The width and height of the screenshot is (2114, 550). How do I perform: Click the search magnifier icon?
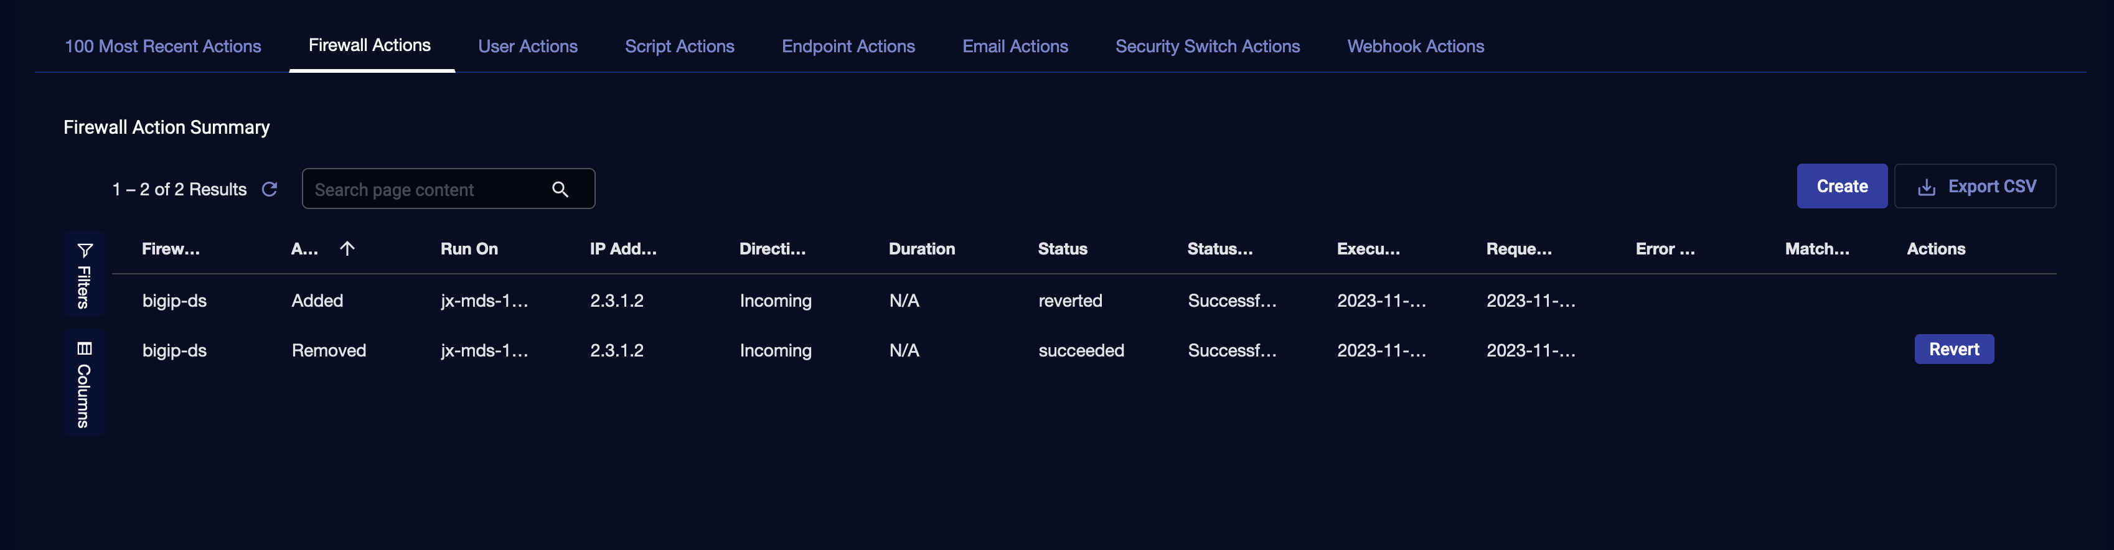pyautogui.click(x=560, y=189)
